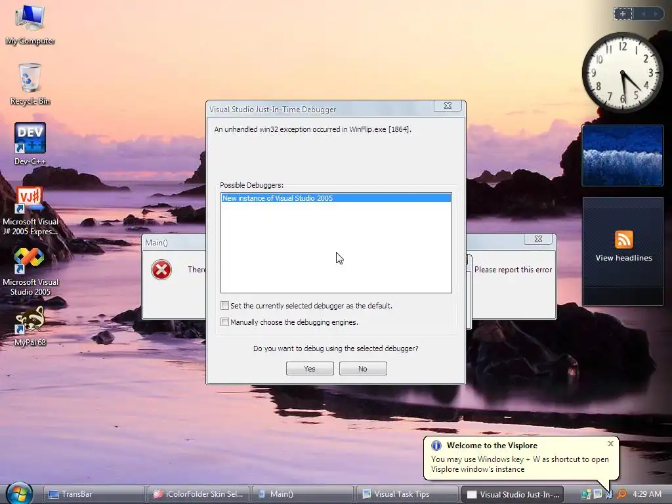672x504 pixels.
Task: Click the second tray icon showing a monitor
Action: coord(597,494)
